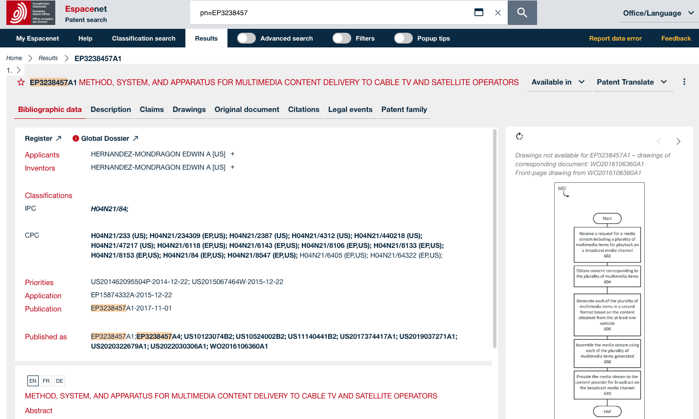
Task: Open the Patent Translate dropdown
Action: (x=633, y=82)
